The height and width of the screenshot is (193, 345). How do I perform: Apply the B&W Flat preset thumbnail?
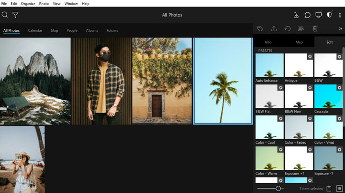[x=270, y=96]
